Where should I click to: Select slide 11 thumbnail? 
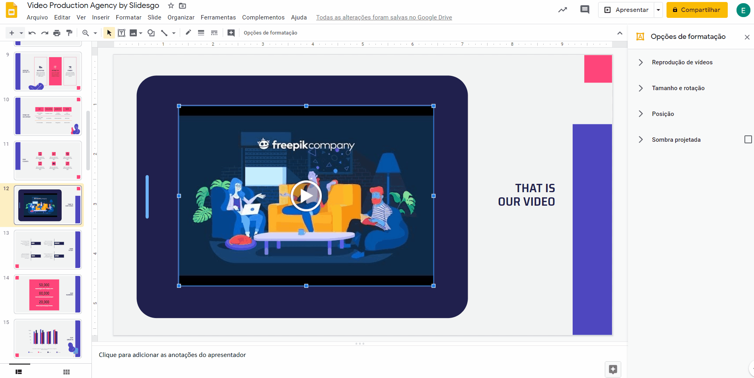pyautogui.click(x=48, y=160)
